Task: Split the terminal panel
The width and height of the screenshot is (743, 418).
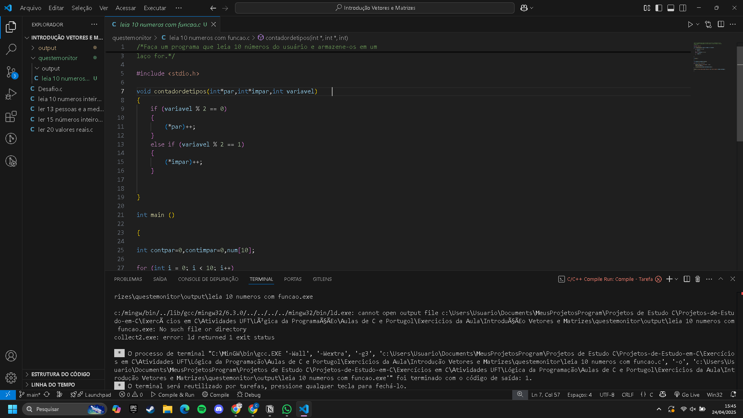Action: (686, 279)
